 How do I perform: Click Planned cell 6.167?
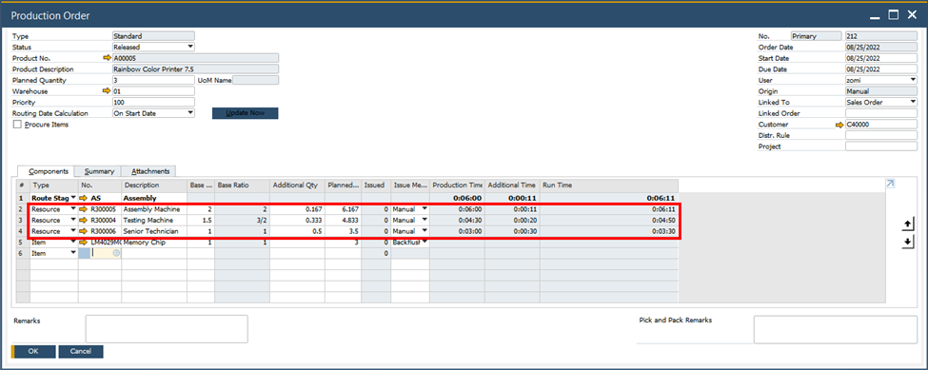343,209
